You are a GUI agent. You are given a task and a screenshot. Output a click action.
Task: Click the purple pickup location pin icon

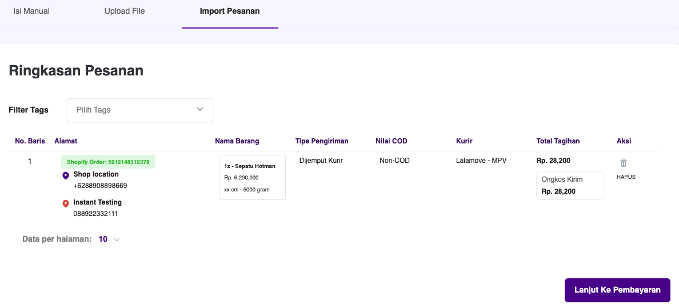[66, 175]
